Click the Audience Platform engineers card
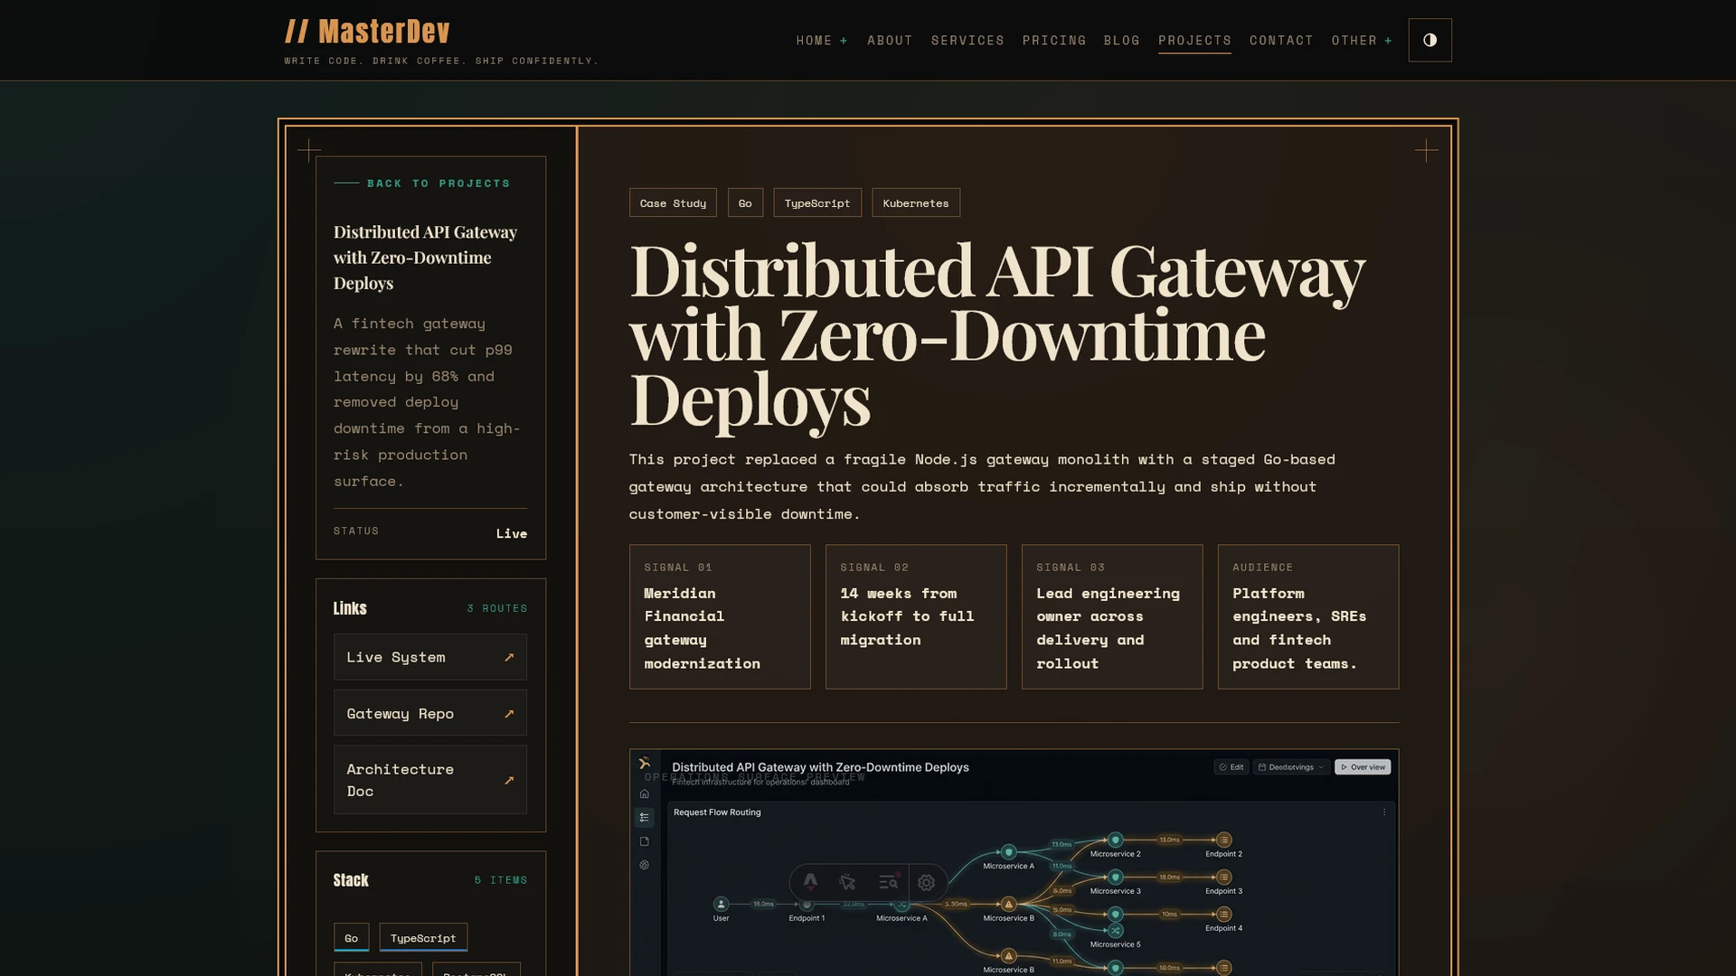Viewport: 1736px width, 976px height. tap(1308, 616)
